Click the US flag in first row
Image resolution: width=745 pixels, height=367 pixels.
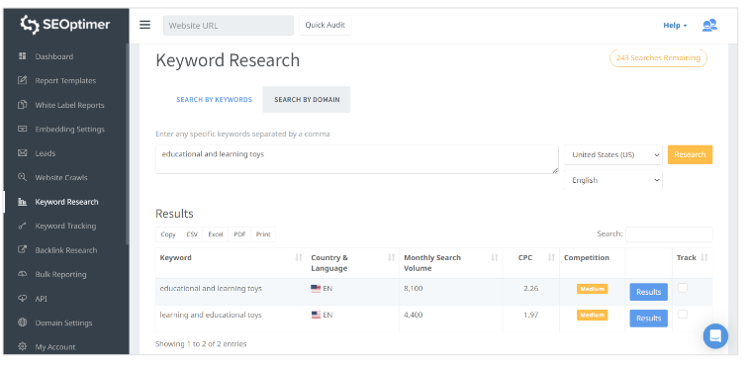pos(316,288)
